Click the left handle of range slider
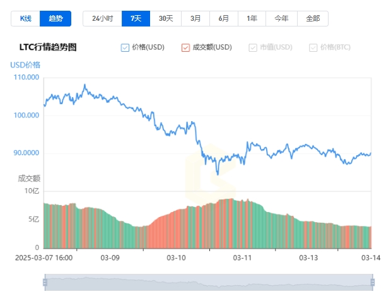Screen dimensions: 391x301 45,282
